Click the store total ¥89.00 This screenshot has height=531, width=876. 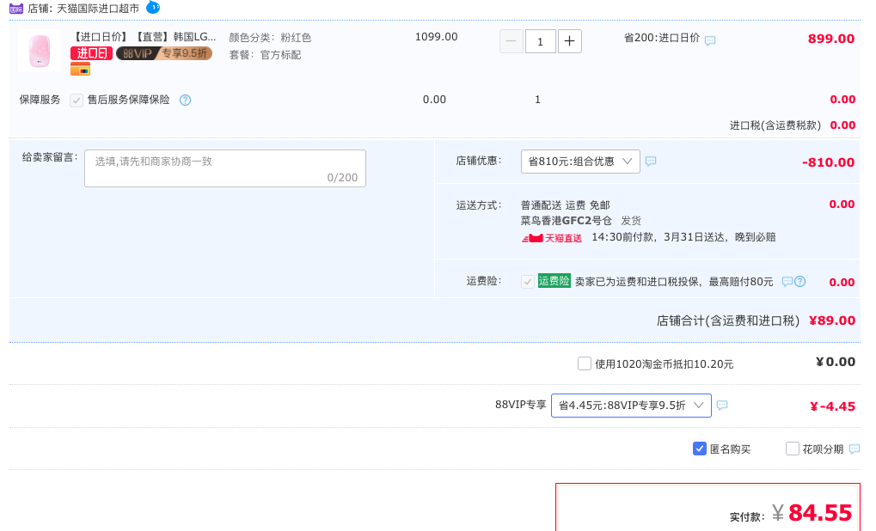point(832,320)
